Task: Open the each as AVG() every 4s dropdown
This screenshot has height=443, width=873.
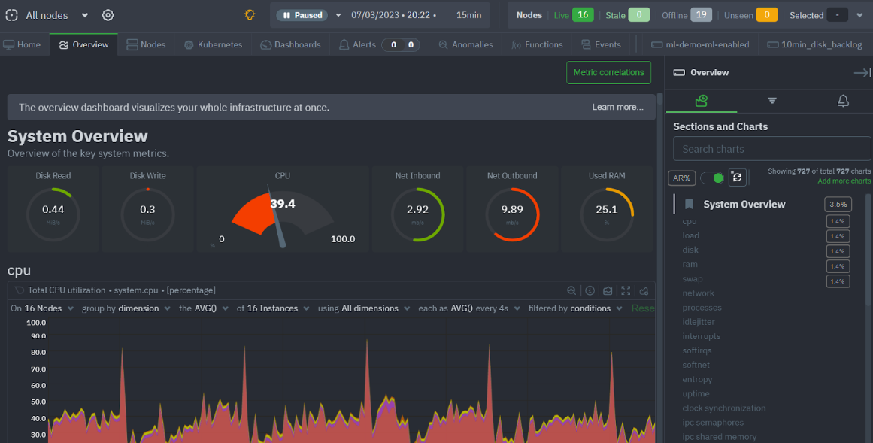Action: click(469, 308)
